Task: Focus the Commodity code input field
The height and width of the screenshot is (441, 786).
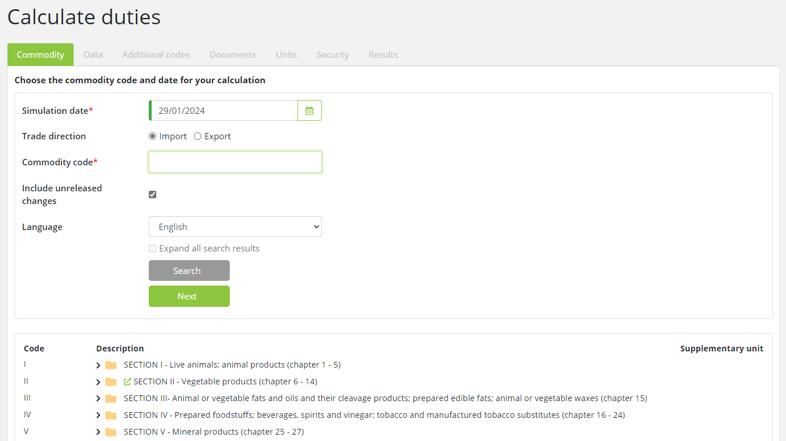Action: coord(235,162)
